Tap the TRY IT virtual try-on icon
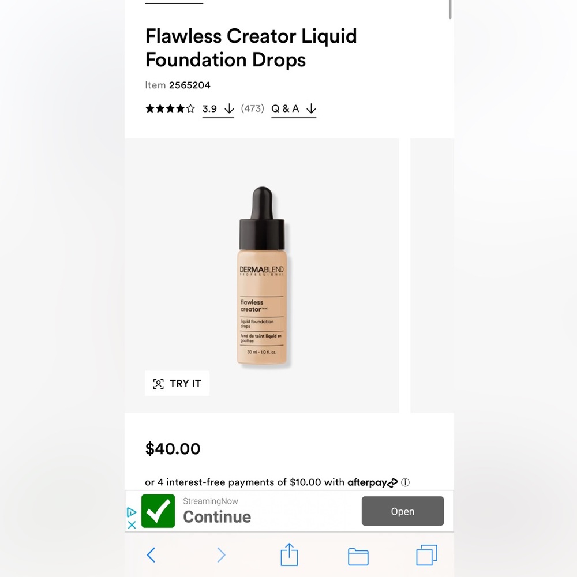577x577 pixels. click(158, 383)
